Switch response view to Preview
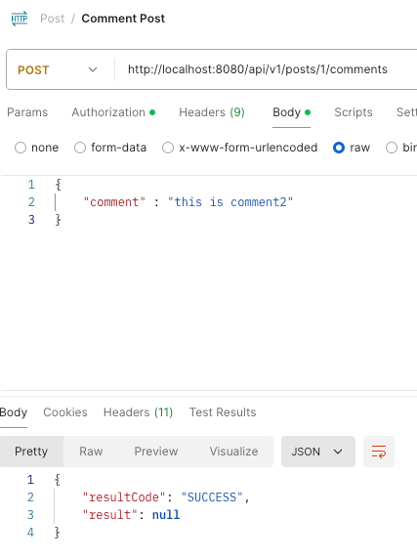 tap(156, 452)
